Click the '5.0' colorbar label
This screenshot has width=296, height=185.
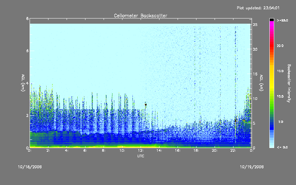click(281, 122)
